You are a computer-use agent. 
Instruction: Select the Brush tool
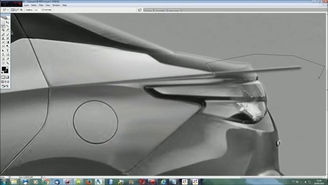click(x=8, y=34)
